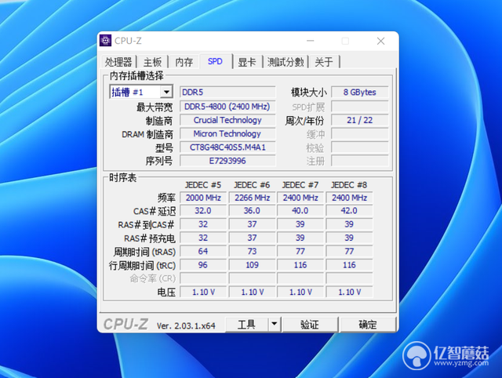
Task: Click the CAS# 延迟 row label
Action: (155, 211)
